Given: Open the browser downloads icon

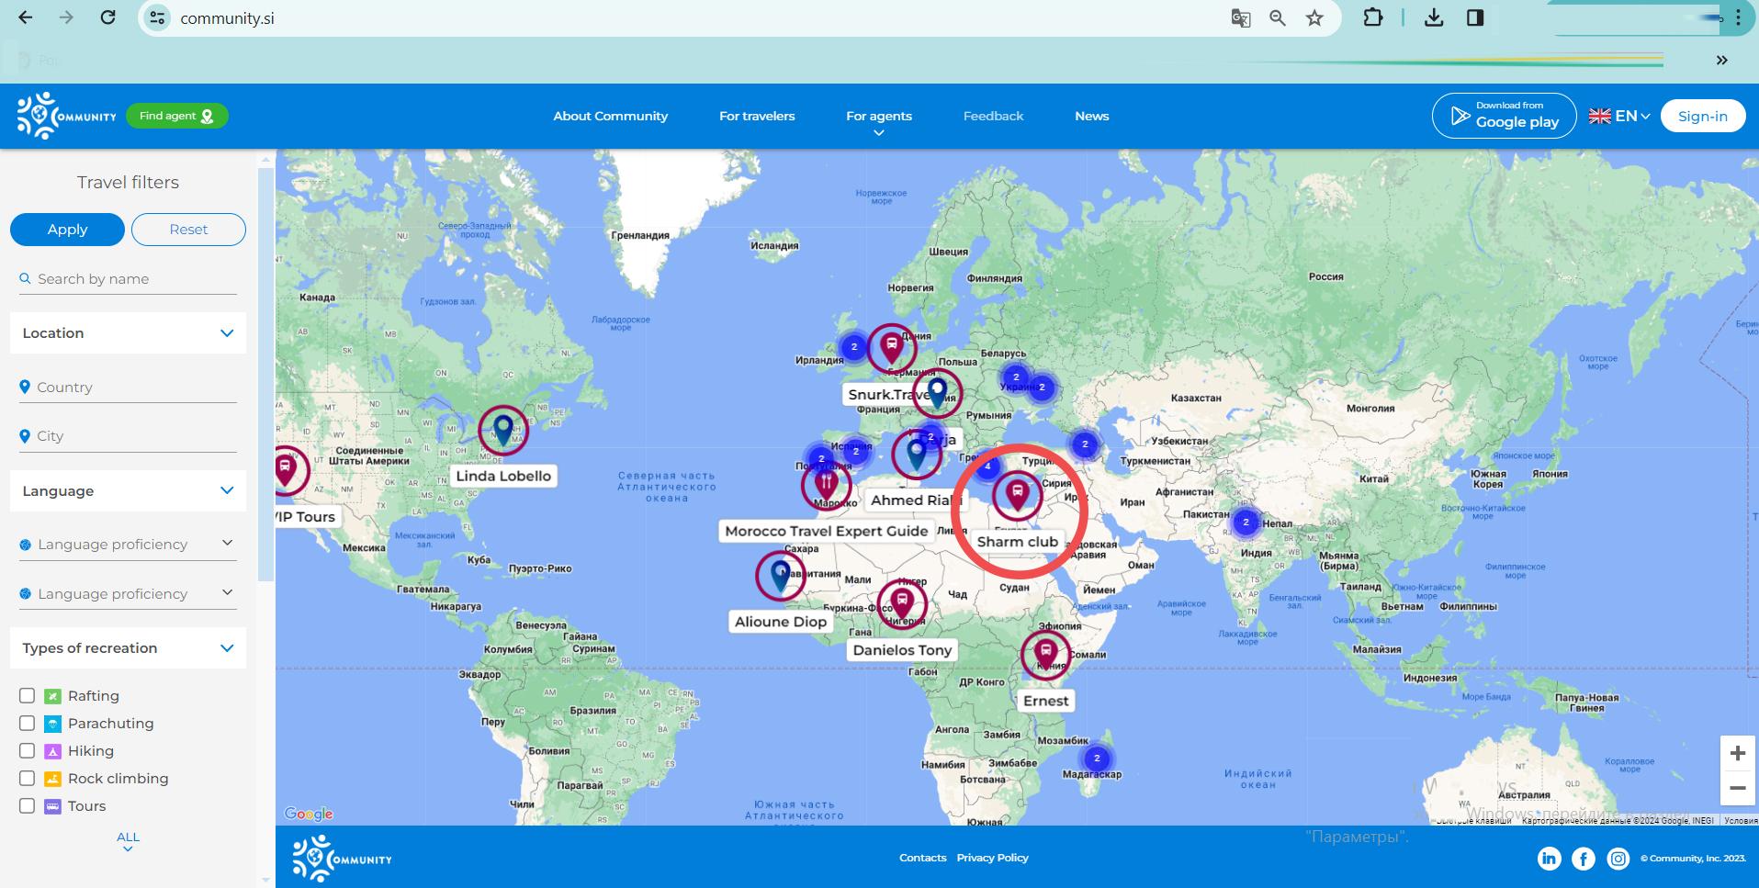Looking at the screenshot, I should [1434, 17].
